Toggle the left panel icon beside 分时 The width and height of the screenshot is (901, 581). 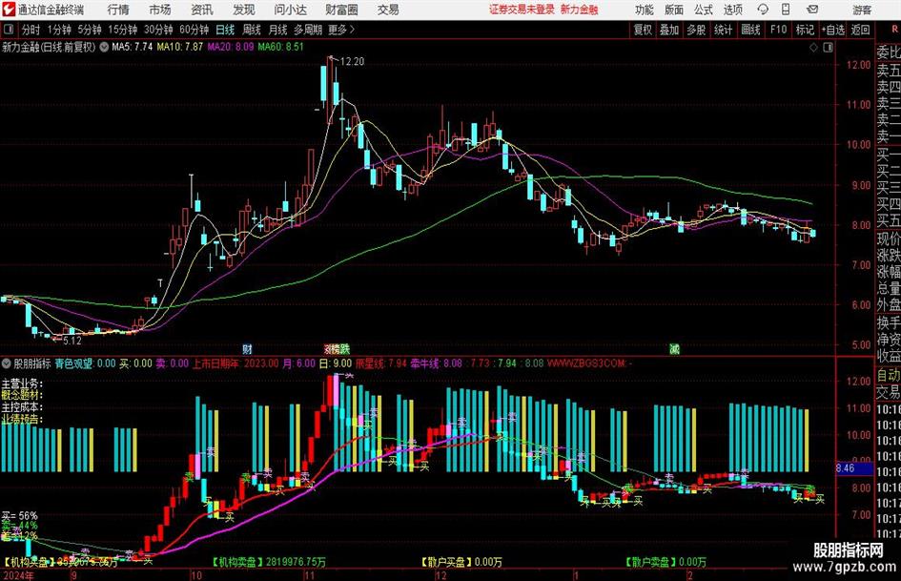tap(8, 30)
